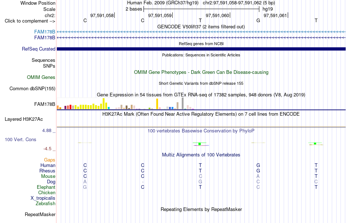Click the Dog row gap dash

pyautogui.click(x=143, y=182)
